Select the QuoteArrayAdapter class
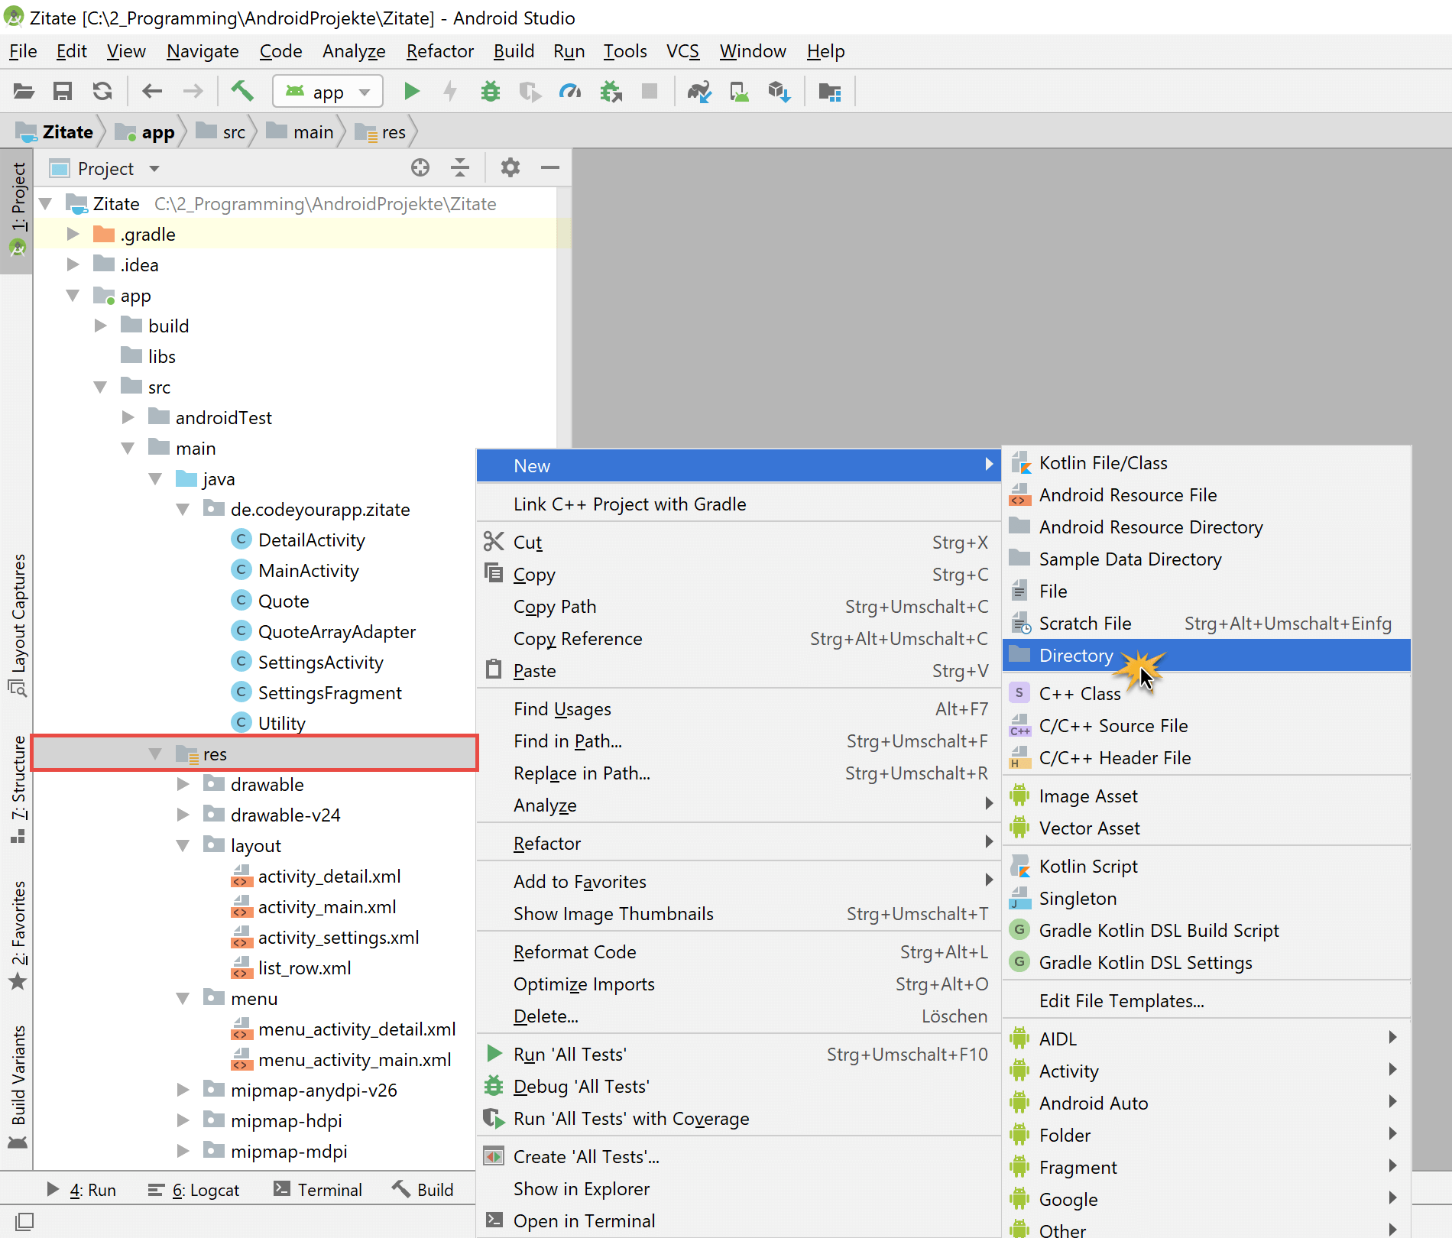Image resolution: width=1452 pixels, height=1238 pixels. point(337,632)
